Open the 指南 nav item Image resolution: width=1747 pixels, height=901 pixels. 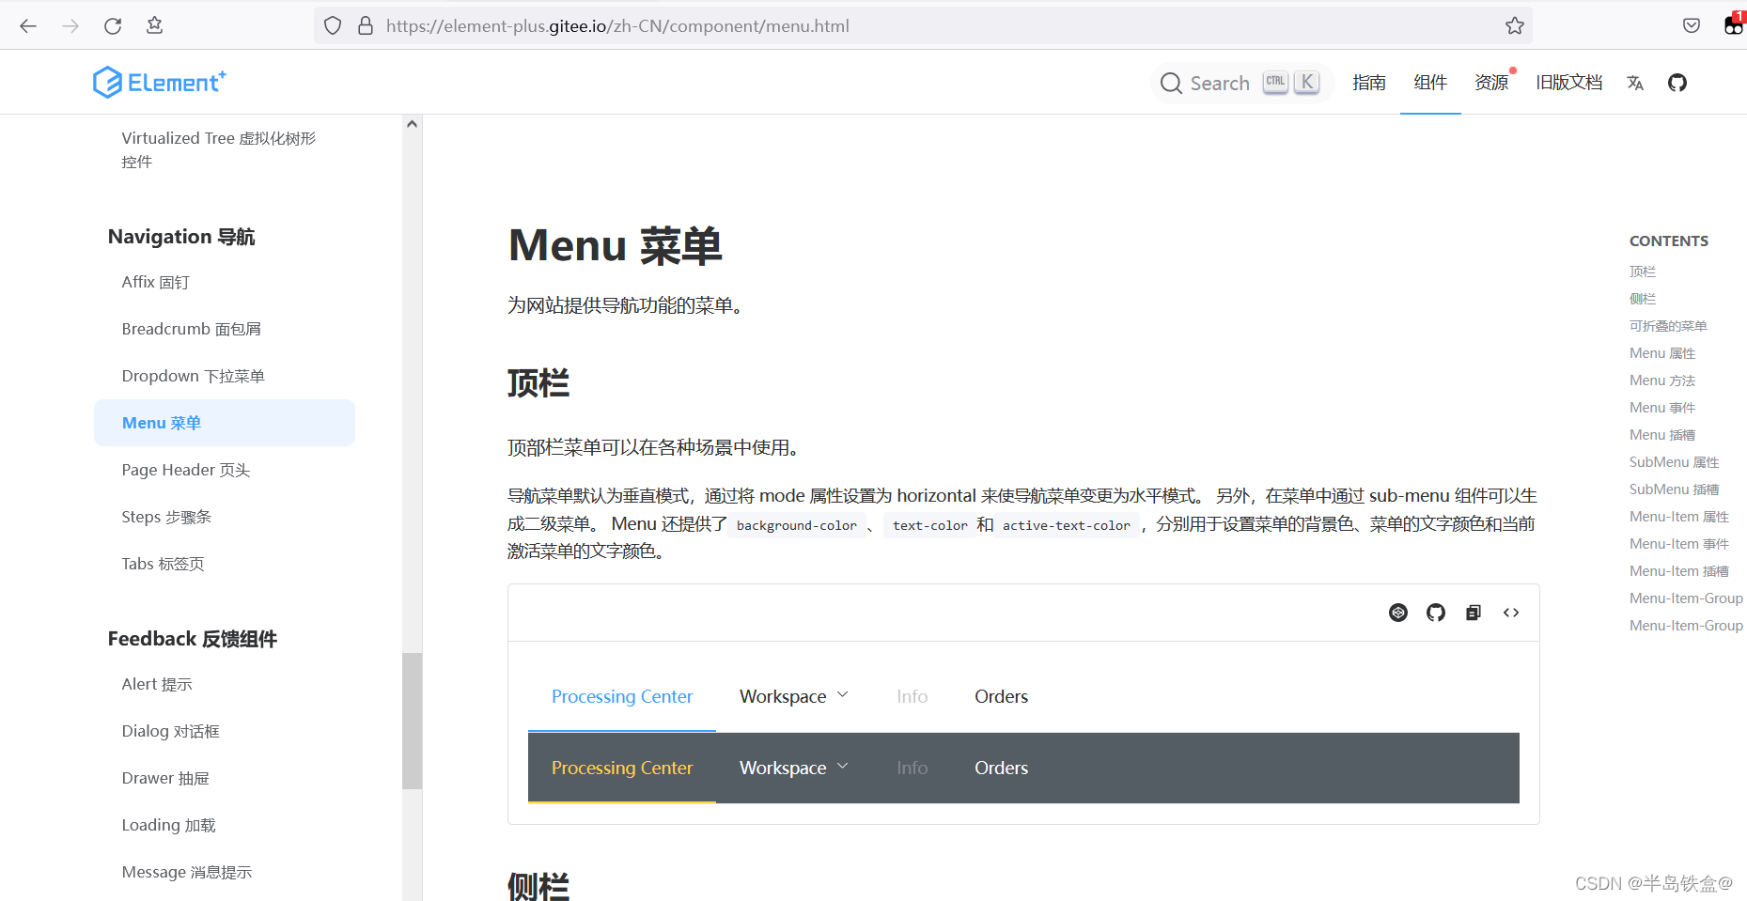point(1369,83)
